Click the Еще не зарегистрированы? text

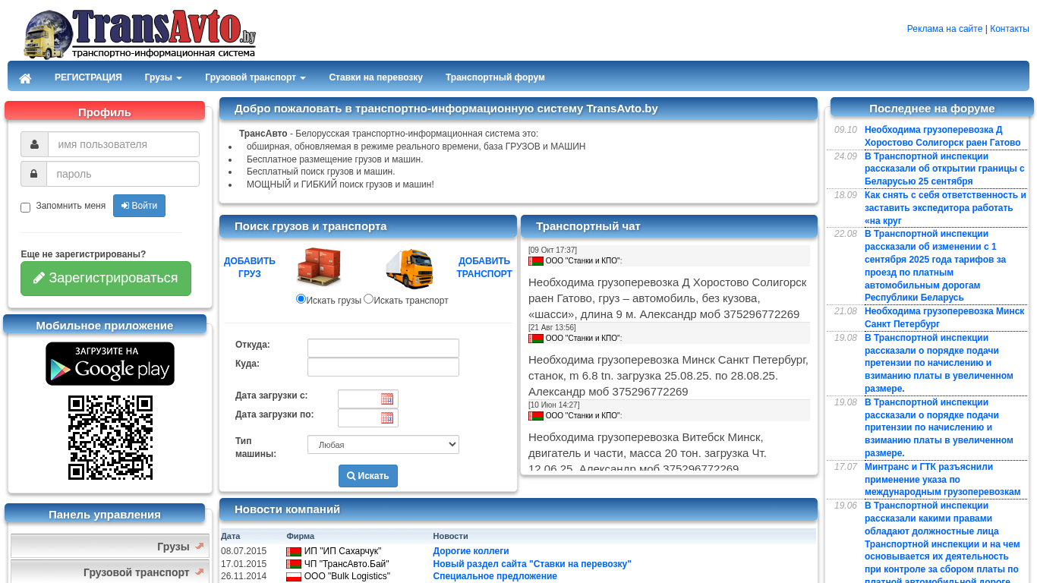pyautogui.click(x=84, y=254)
